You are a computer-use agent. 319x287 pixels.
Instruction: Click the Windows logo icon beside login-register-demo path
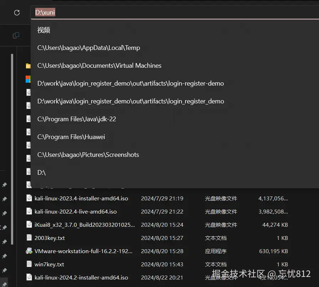[28, 79]
